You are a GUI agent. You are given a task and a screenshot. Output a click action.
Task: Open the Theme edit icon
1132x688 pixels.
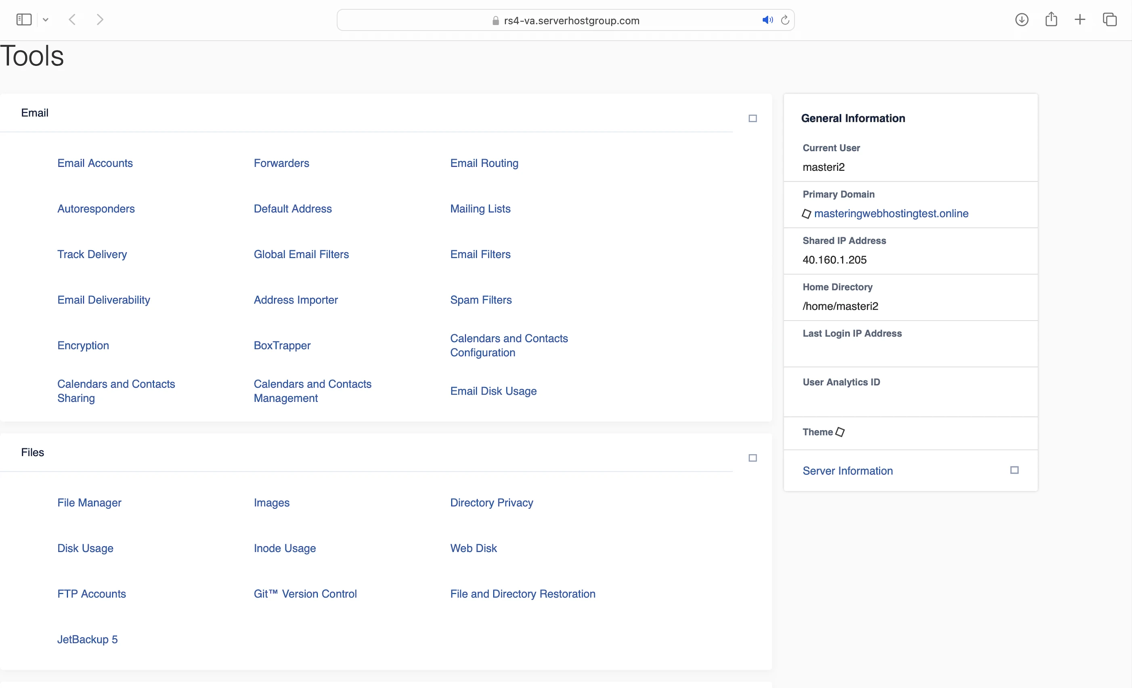point(840,432)
